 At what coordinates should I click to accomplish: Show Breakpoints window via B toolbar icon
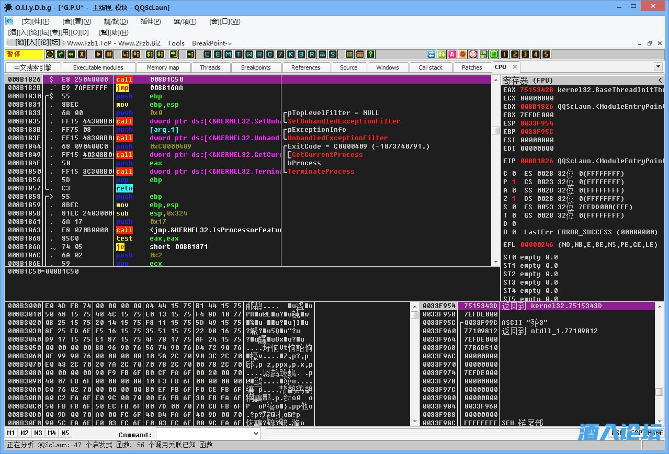(301, 54)
